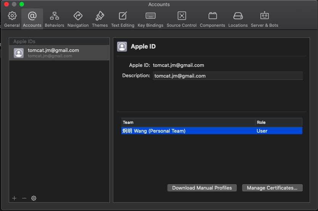Screen dimensions: 318x211
Task: Click Manage Certificates... button
Action: (x=272, y=188)
